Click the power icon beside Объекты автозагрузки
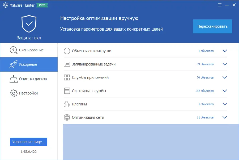239x160 pixels. click(x=67, y=51)
